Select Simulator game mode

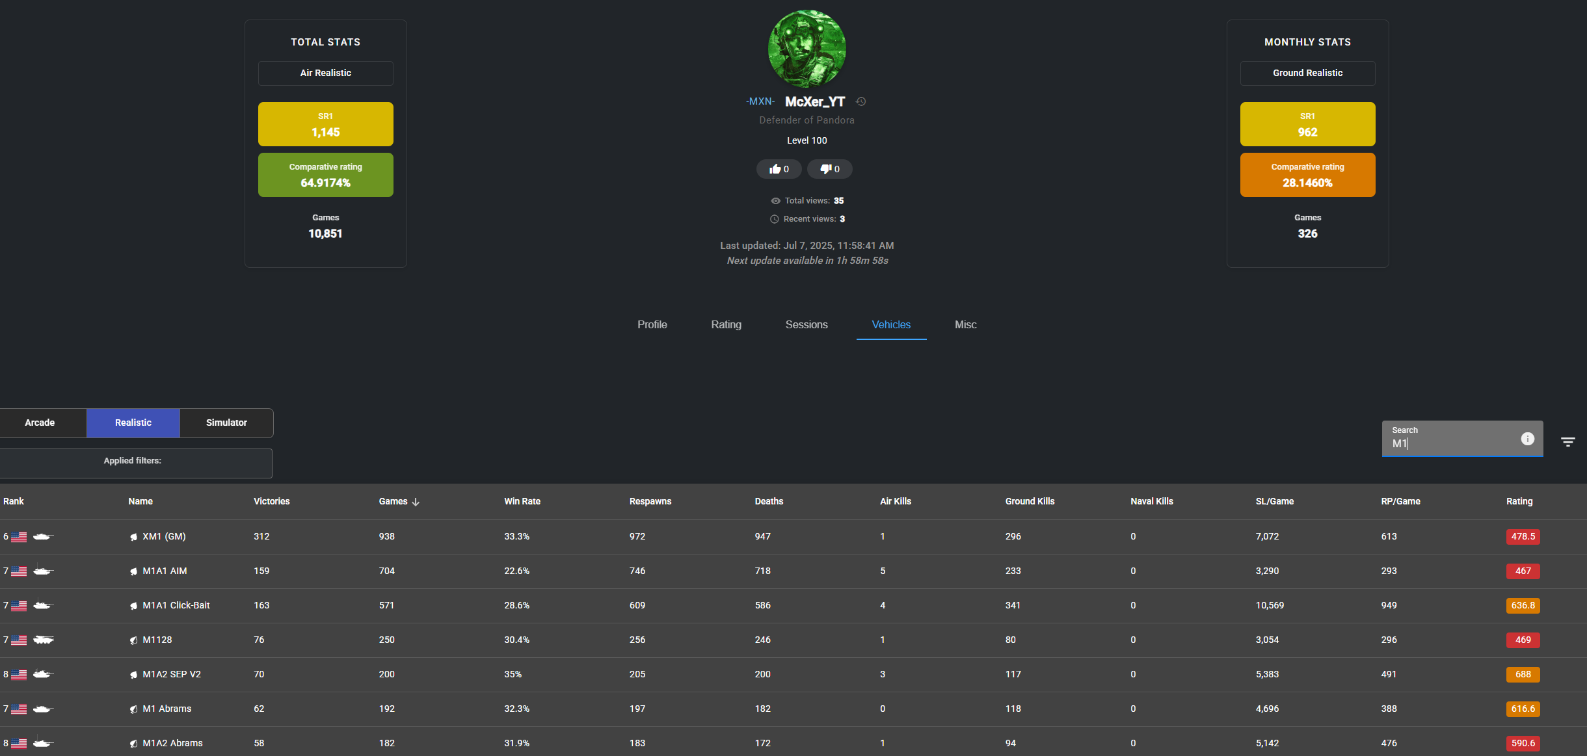point(226,423)
